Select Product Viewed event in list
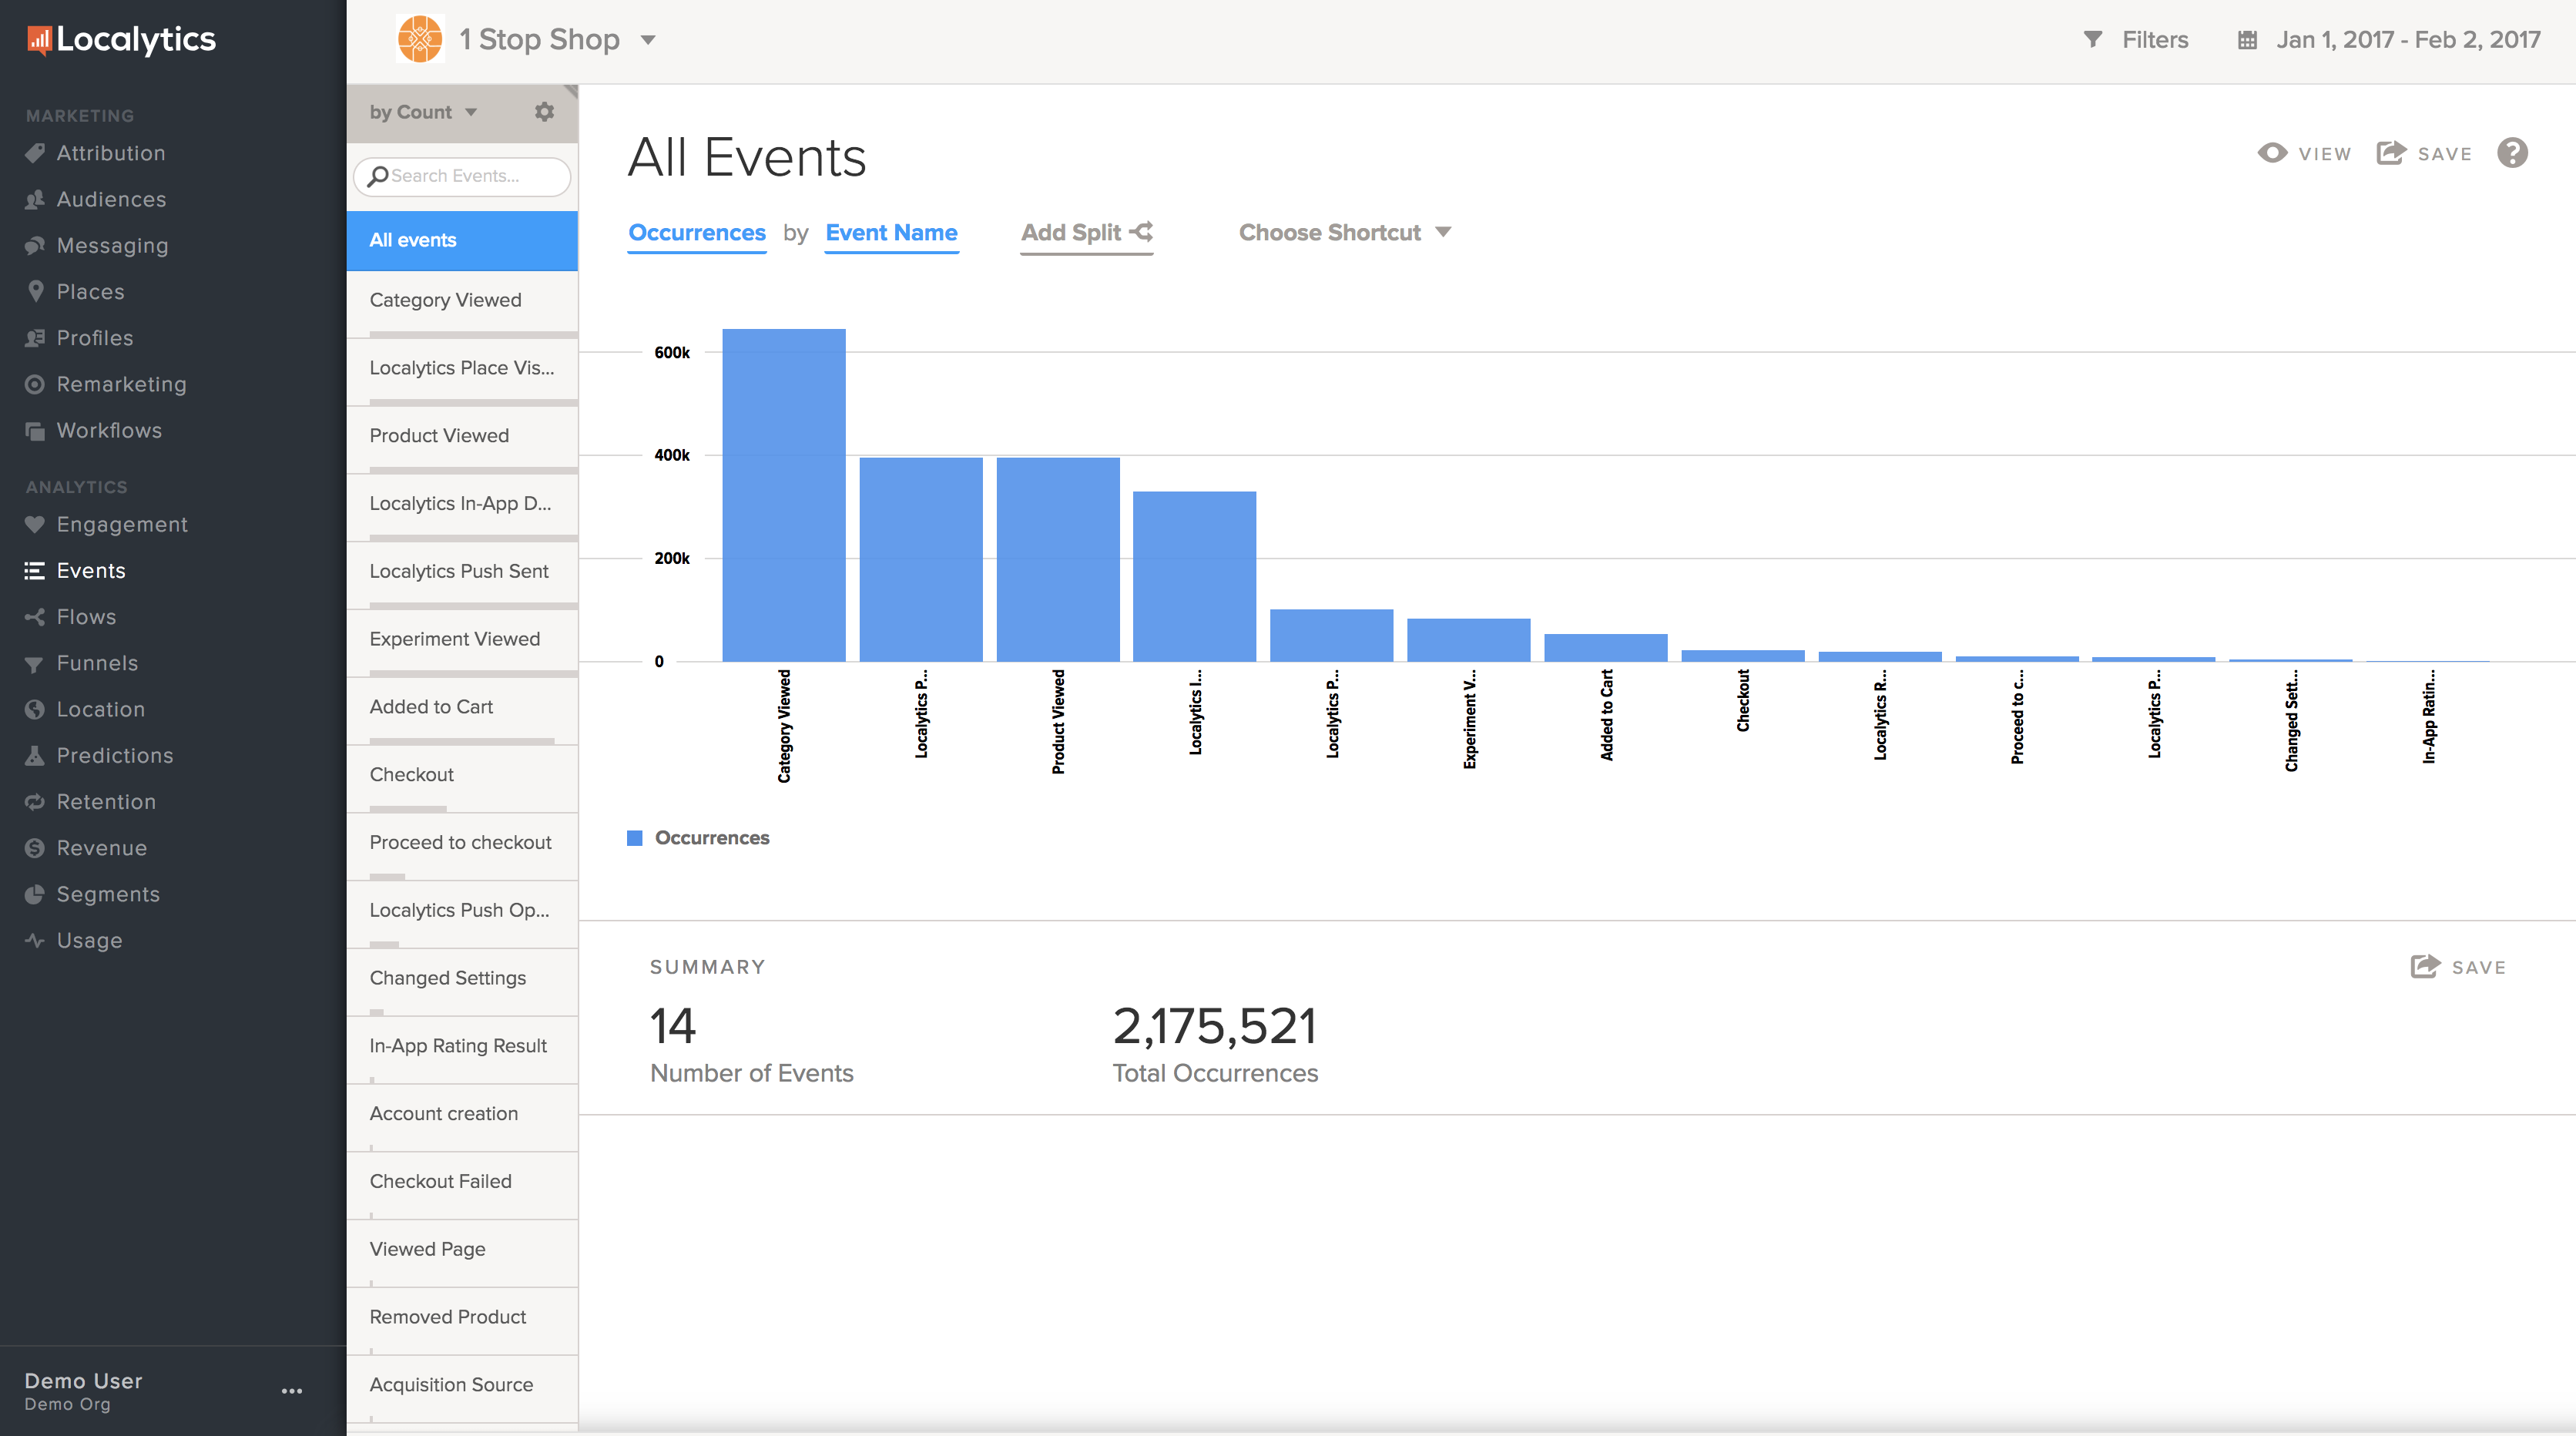This screenshot has height=1436, width=2576. [x=439, y=436]
